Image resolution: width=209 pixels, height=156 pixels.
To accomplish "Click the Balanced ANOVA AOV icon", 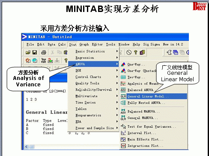I will [123, 90].
